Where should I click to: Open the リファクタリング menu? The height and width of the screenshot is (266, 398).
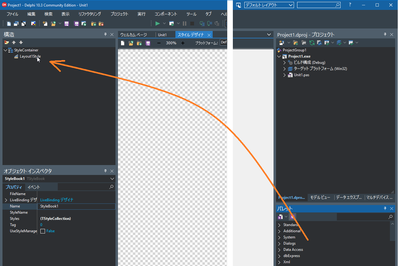90,14
